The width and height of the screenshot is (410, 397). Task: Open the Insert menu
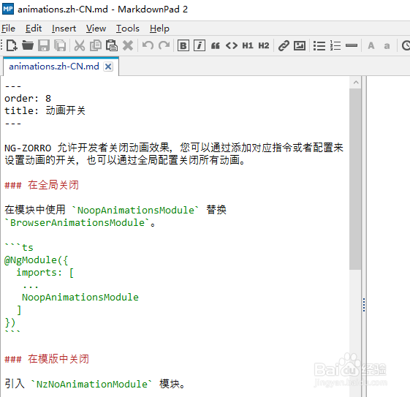pyautogui.click(x=64, y=29)
